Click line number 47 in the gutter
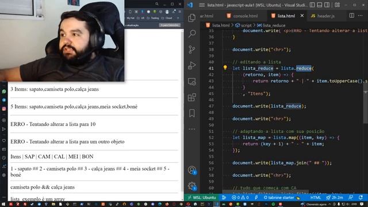Image resolution: width=368 pixels, height=207 pixels. pos(211,106)
